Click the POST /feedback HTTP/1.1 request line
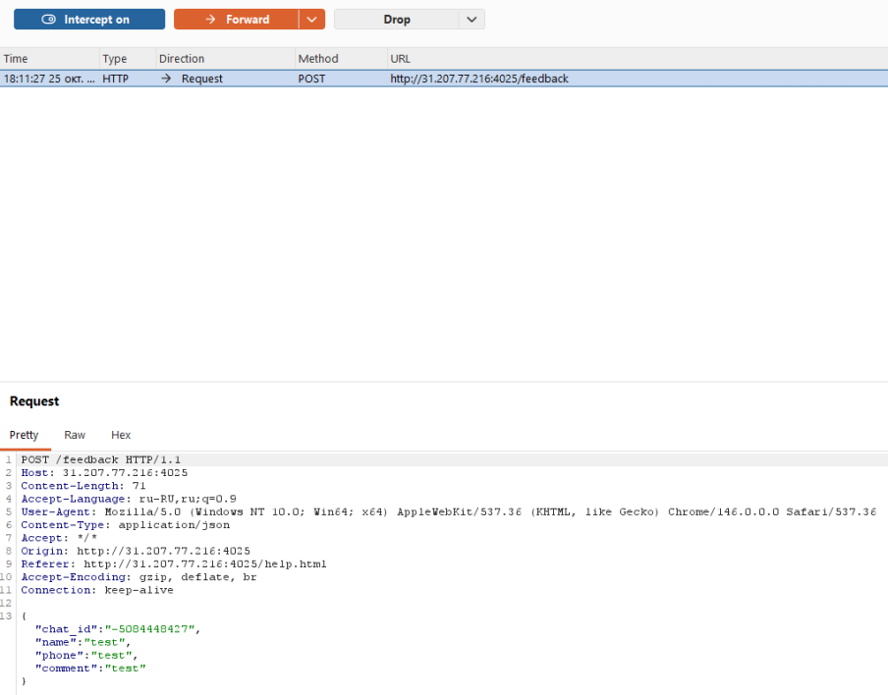Screen dimensions: 888x695 coord(101,459)
